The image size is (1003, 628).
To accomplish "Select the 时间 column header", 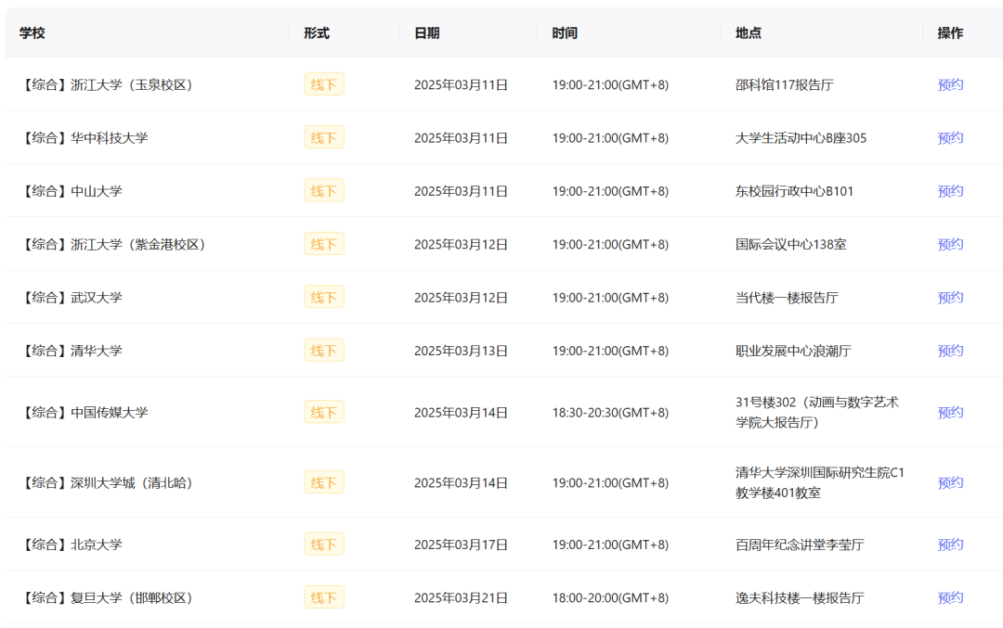I will 565,32.
